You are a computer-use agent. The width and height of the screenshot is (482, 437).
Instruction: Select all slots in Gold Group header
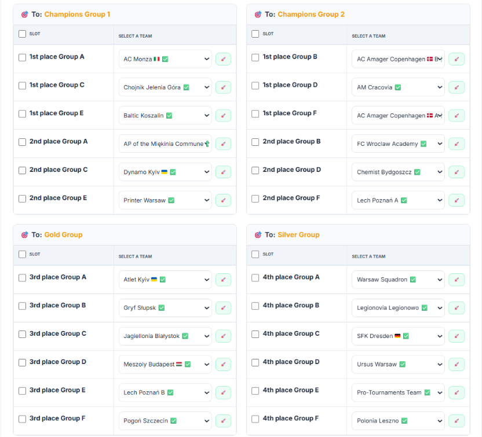(22, 254)
